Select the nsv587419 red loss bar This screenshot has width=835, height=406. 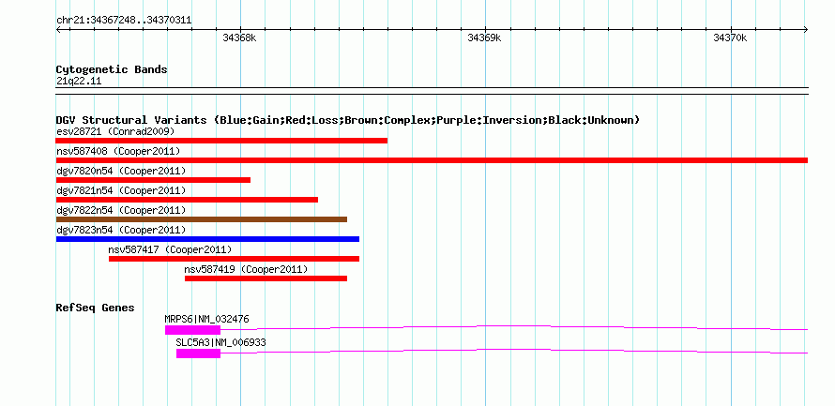click(266, 278)
